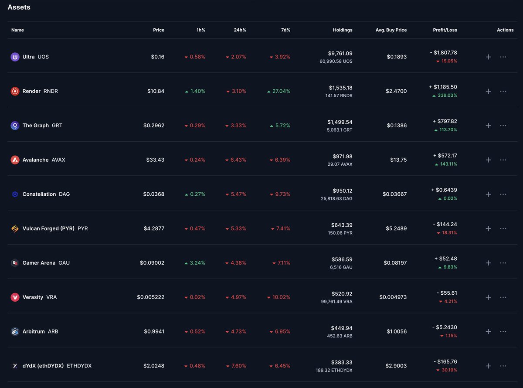Add a transaction for Render RNDR
The height and width of the screenshot is (388, 523).
click(488, 91)
